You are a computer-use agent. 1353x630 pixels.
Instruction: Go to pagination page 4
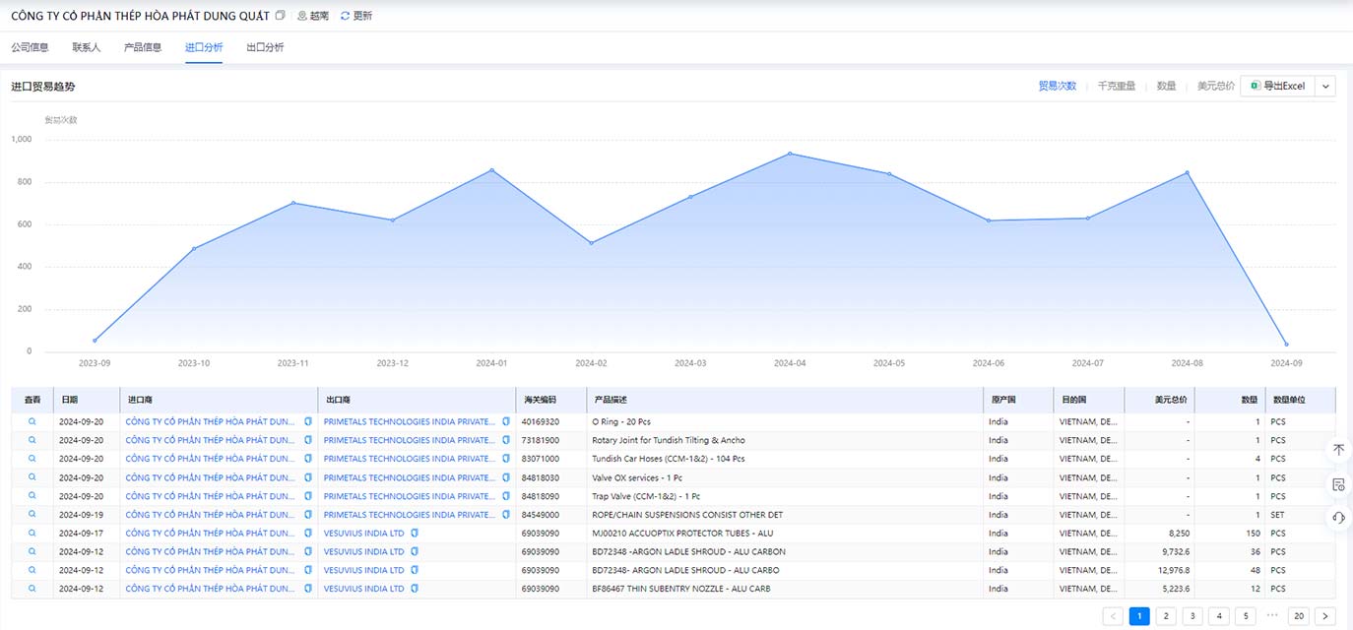1219,616
